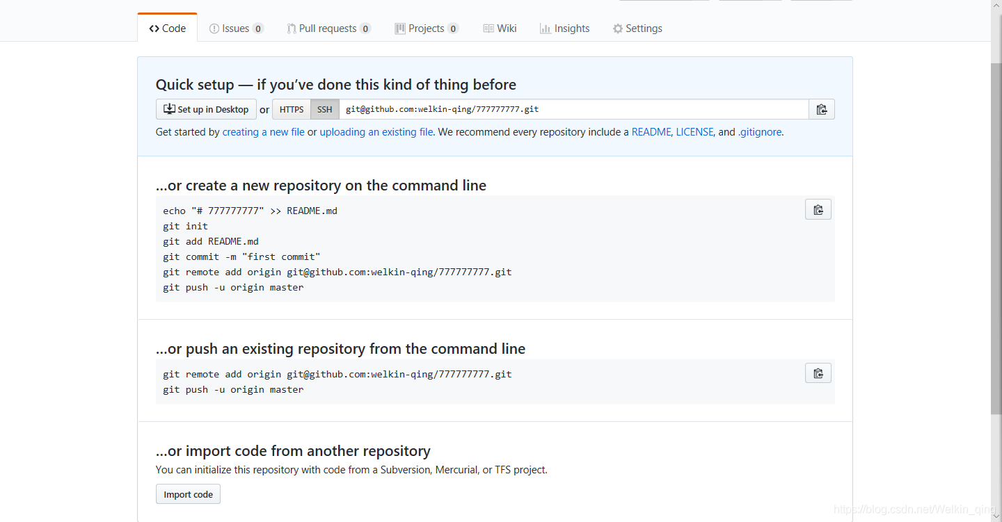Click the Quick setup heading
The width and height of the screenshot is (1002, 522).
336,85
